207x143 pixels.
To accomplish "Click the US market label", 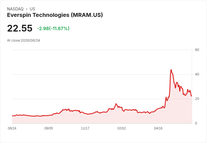I will [32, 9].
